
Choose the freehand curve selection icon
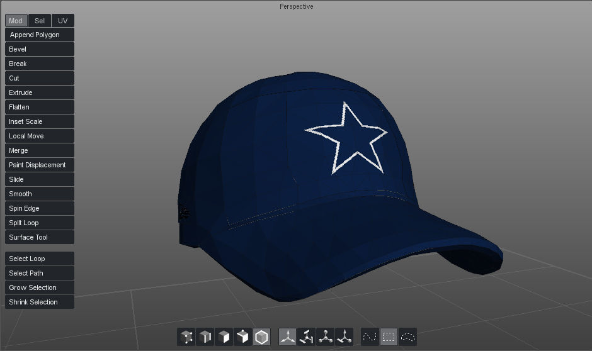[370, 337]
